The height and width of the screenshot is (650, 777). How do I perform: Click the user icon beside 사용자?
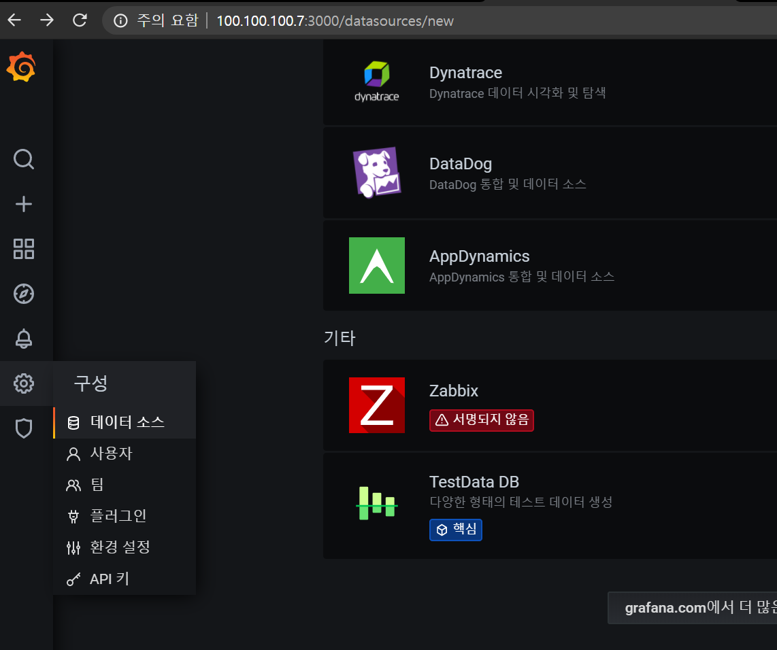coord(73,454)
